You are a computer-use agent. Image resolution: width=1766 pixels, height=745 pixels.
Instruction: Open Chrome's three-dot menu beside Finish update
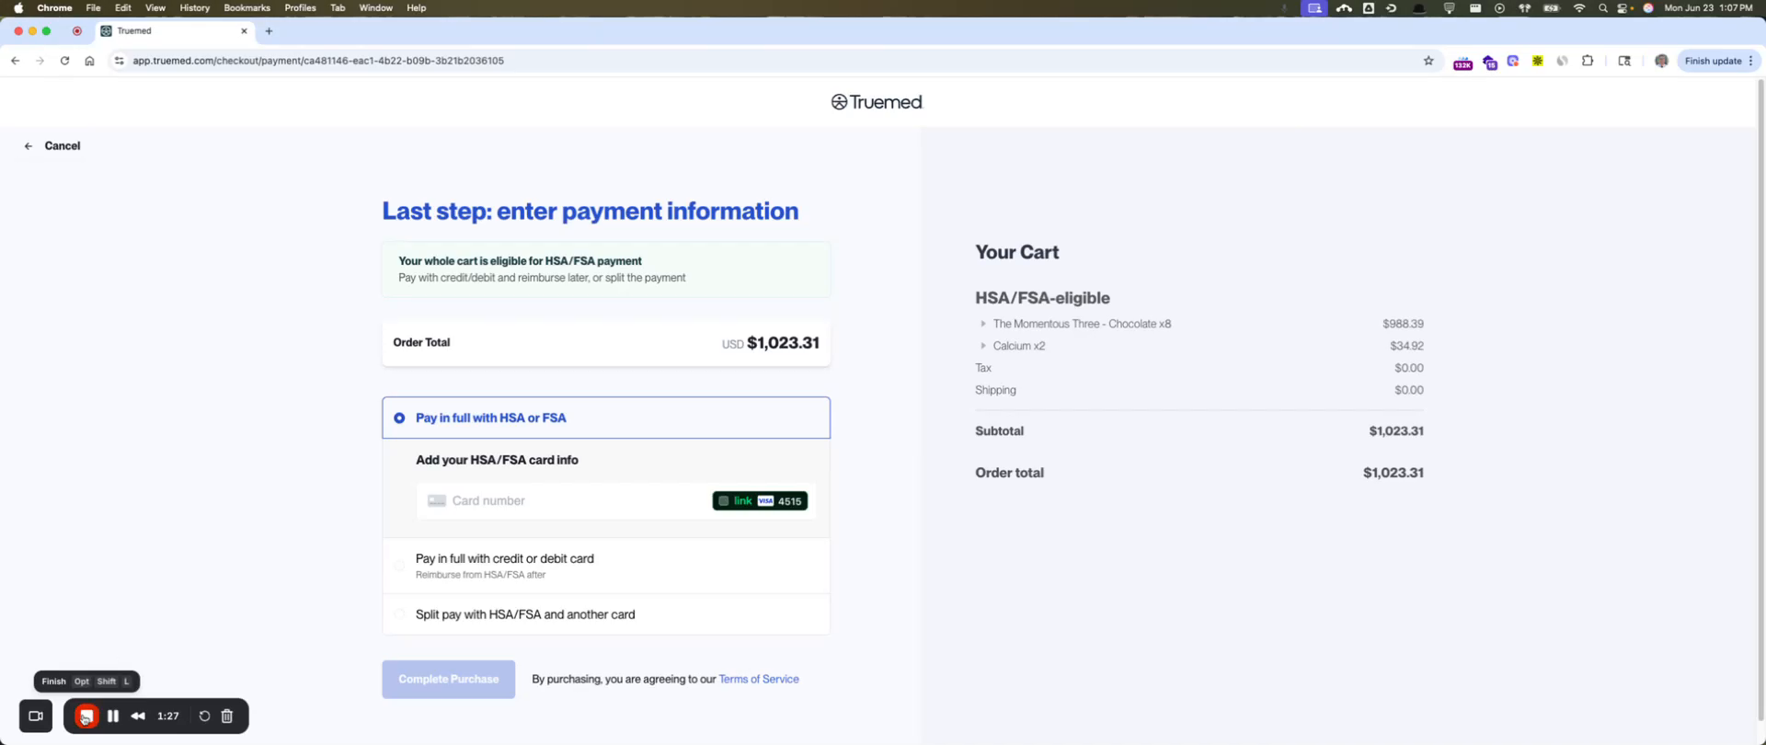pyautogui.click(x=1750, y=61)
